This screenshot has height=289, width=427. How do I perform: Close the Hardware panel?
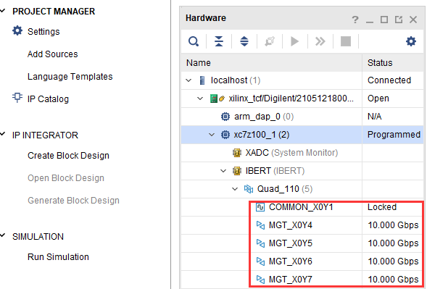413,20
